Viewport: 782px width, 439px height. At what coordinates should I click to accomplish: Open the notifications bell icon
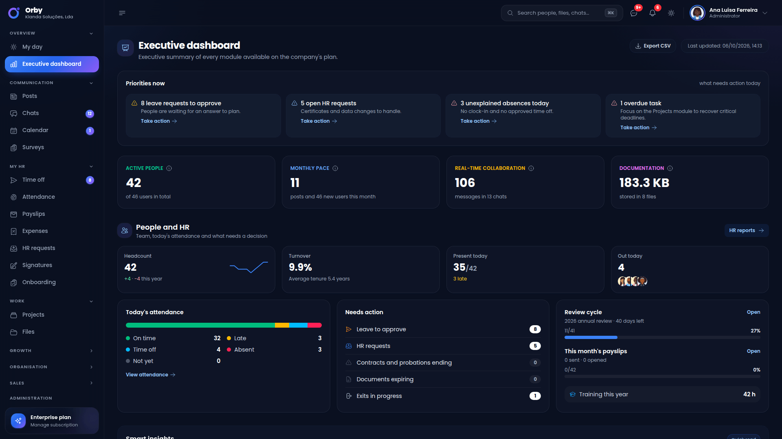[x=652, y=13]
